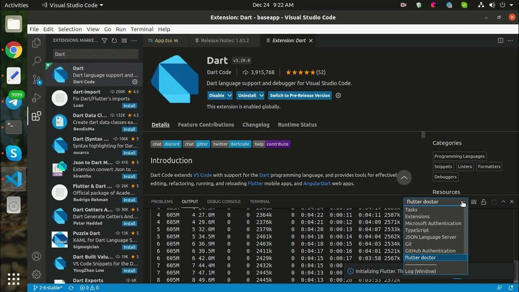519x292 pixels.
Task: Click the Dart extensions search field
Action: (x=96, y=54)
